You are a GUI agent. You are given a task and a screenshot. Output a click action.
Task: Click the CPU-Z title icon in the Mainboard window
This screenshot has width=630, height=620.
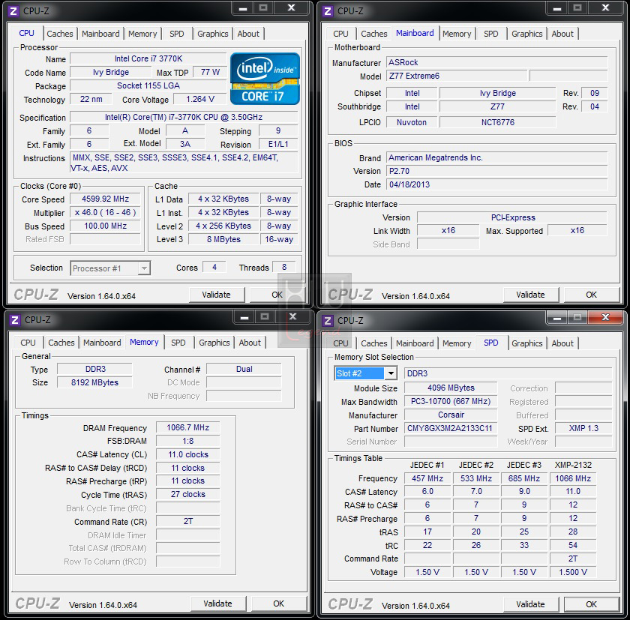(x=328, y=10)
